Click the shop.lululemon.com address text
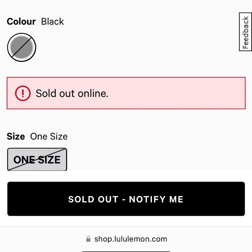Image resolution: width=252 pixels, height=252 pixels. click(131, 239)
